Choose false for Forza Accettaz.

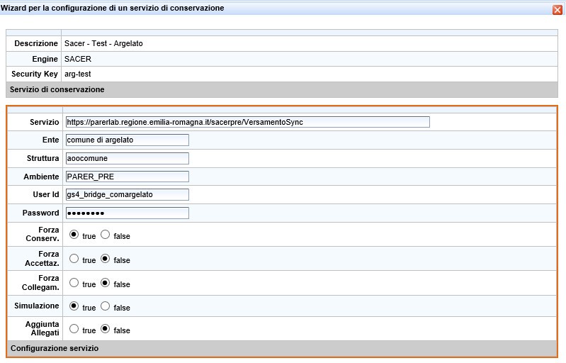[x=105, y=259]
